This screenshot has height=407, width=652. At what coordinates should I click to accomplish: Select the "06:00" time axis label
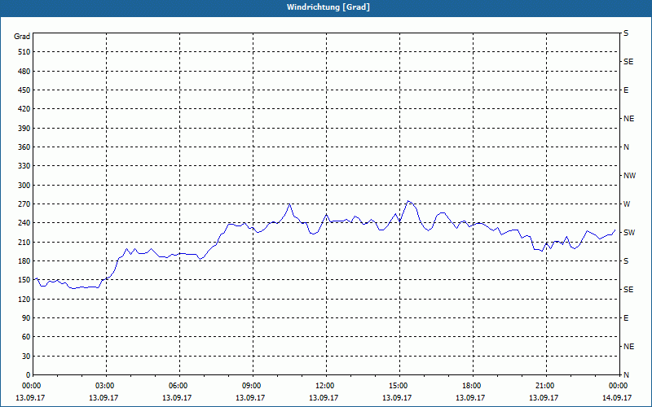click(x=179, y=386)
